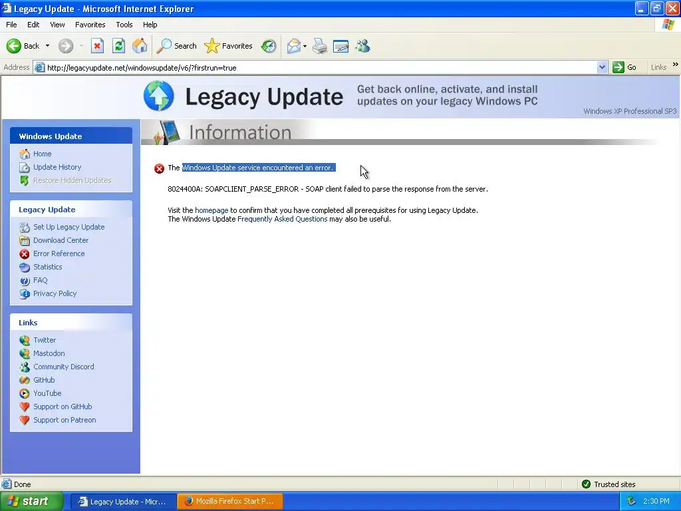Open the Mastodon link
The width and height of the screenshot is (681, 511).
49,353
